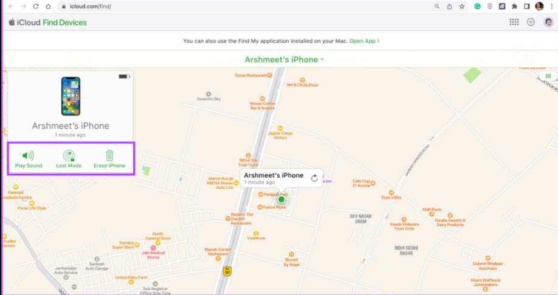Click the Manek Garden Restaurant marker
Screen dimensions: 558x295
[218, 259]
